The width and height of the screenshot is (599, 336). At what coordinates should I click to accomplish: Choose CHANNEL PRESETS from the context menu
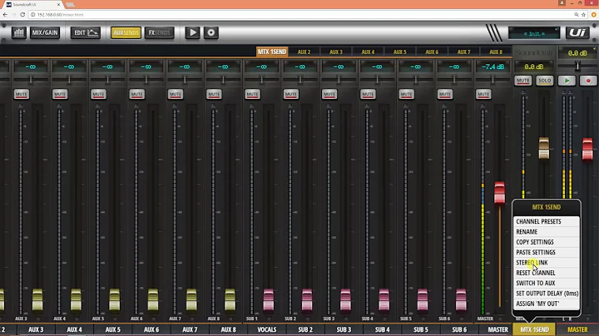click(x=547, y=221)
